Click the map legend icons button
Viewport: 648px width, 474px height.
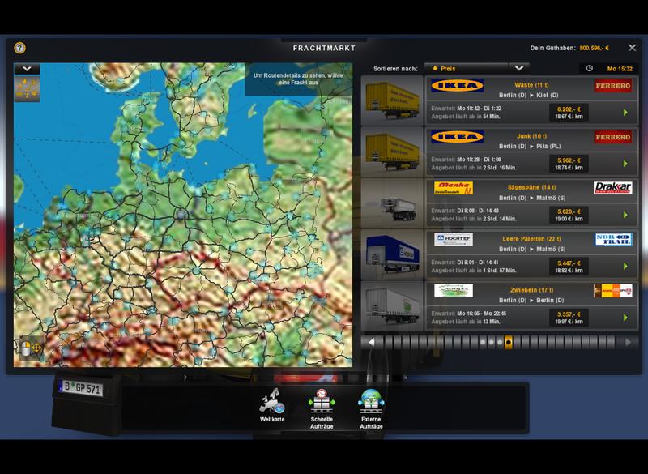(27, 89)
